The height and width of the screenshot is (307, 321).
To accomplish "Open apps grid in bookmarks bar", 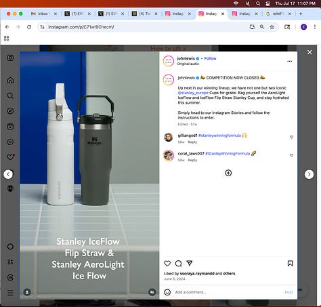I will click(7, 39).
